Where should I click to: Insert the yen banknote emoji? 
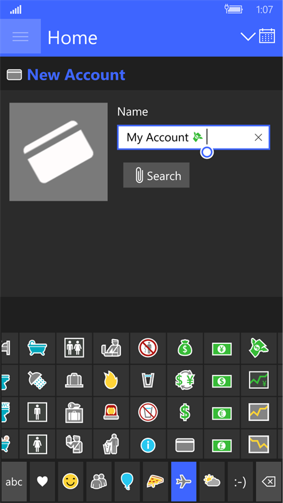pyautogui.click(x=222, y=348)
